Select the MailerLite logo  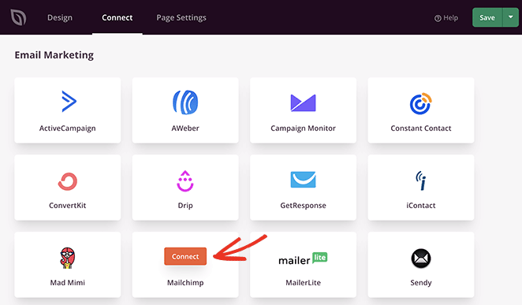click(x=303, y=259)
